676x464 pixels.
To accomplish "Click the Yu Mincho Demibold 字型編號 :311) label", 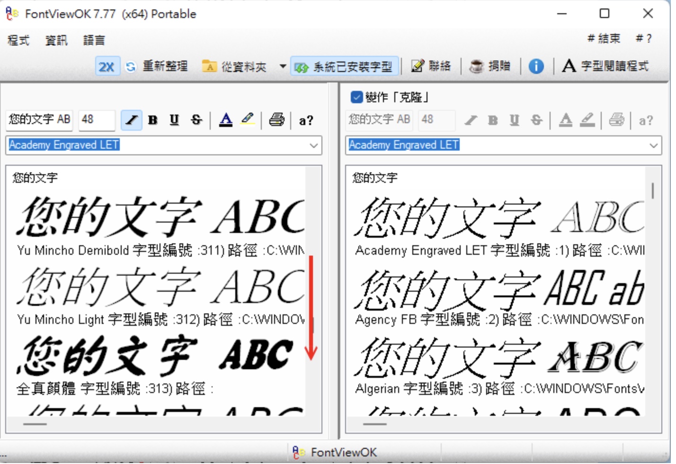I will [x=121, y=250].
